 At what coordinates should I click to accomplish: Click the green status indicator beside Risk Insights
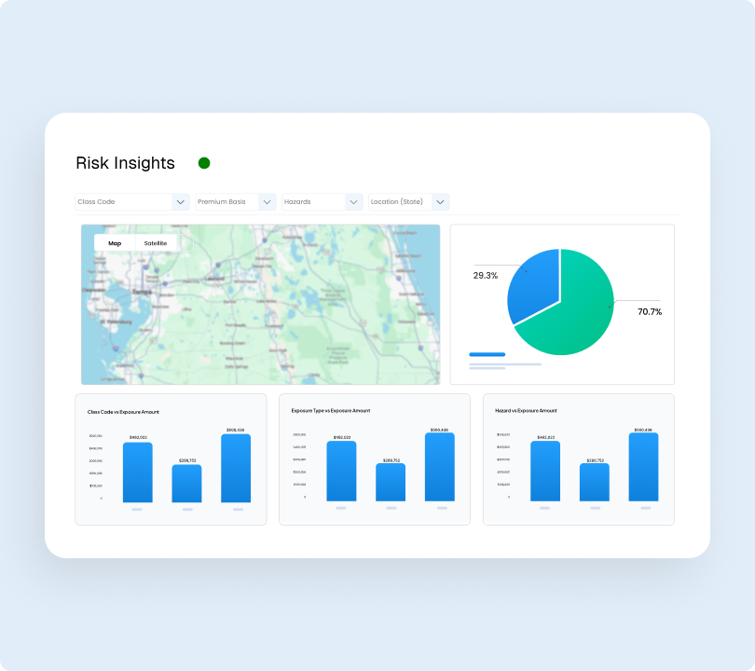[x=204, y=163]
